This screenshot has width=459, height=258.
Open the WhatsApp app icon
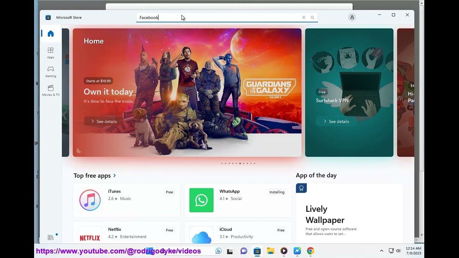pos(201,200)
